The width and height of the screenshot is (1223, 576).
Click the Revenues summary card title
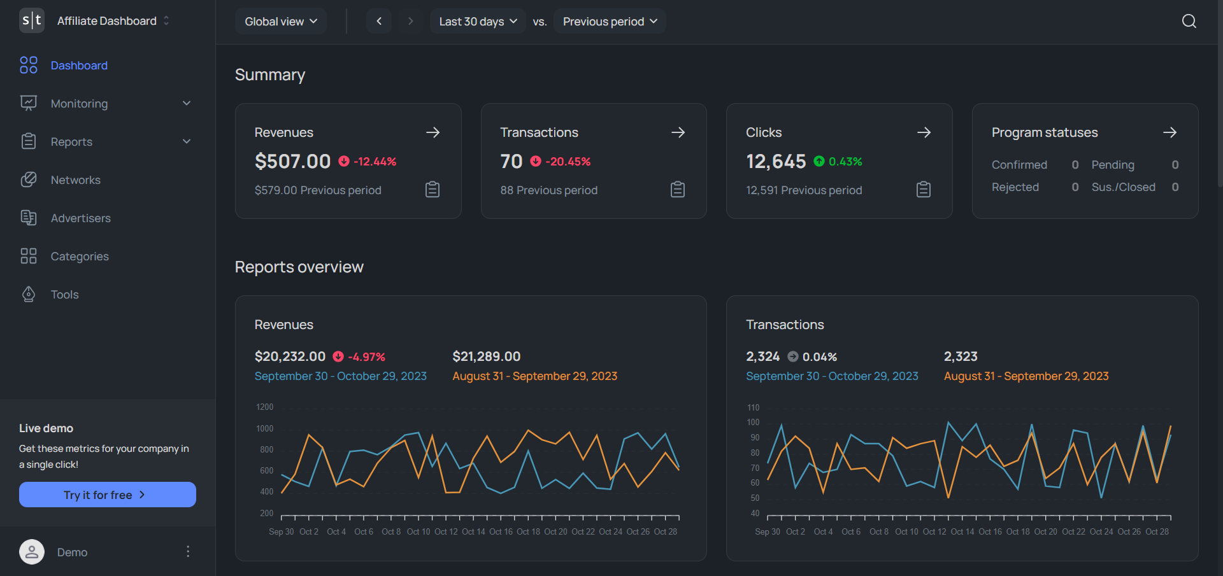(284, 132)
